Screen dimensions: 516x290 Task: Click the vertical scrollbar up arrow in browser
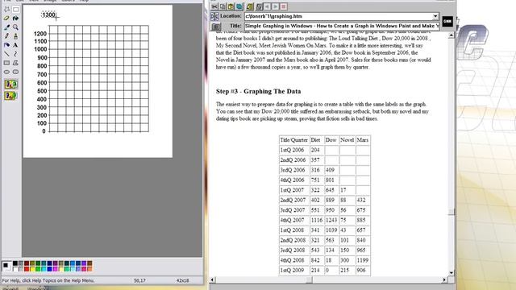pos(451,35)
